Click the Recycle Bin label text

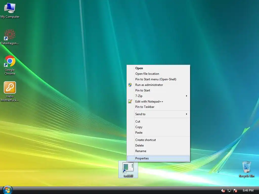pyautogui.click(x=246, y=176)
